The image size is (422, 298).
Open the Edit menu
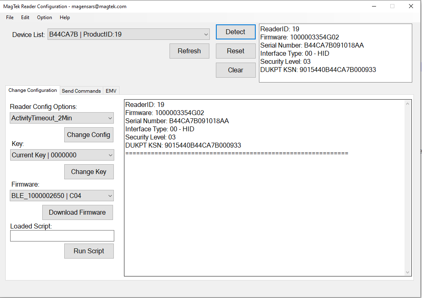point(25,17)
